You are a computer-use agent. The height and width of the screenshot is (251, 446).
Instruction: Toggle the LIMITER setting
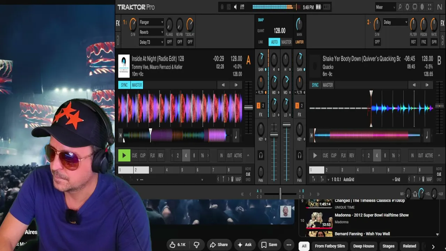(299, 42)
